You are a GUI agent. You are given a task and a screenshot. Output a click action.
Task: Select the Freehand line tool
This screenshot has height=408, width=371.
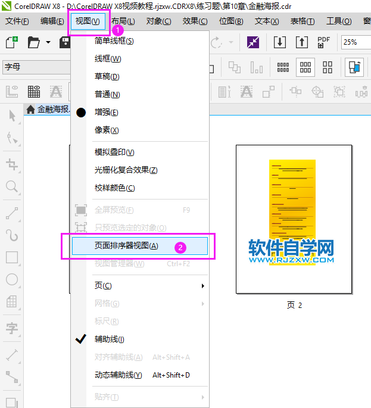coord(12,214)
